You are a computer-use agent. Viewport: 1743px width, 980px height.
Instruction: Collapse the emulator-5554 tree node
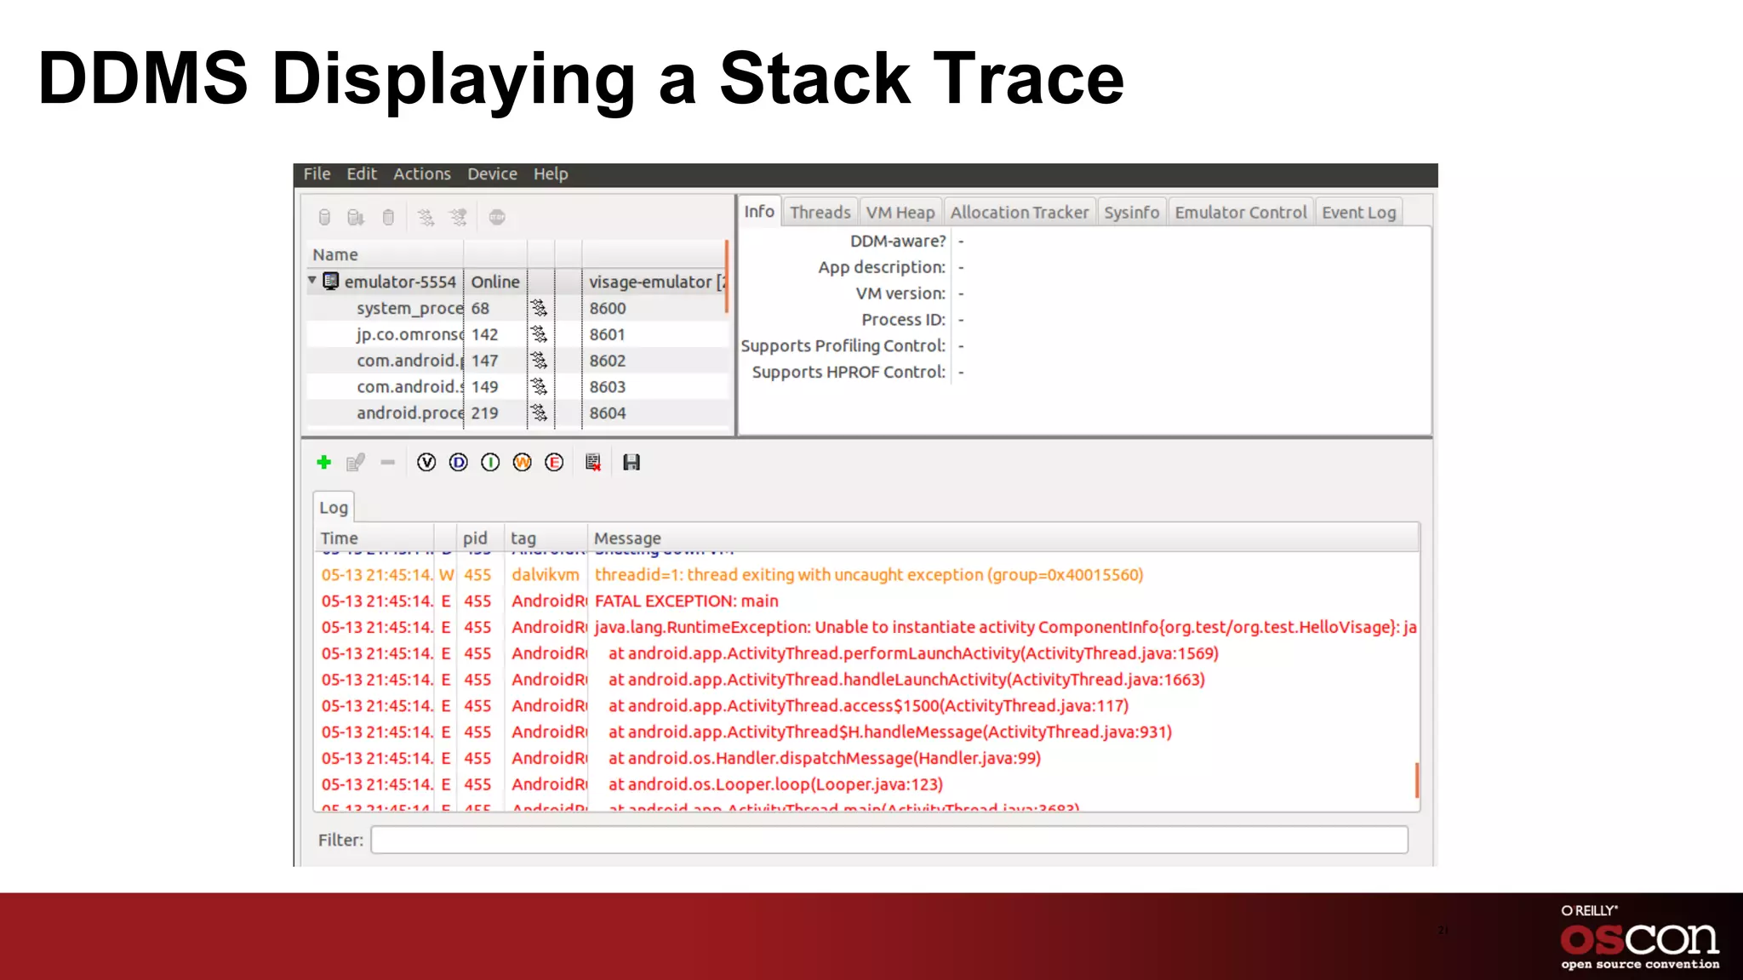[x=312, y=280]
